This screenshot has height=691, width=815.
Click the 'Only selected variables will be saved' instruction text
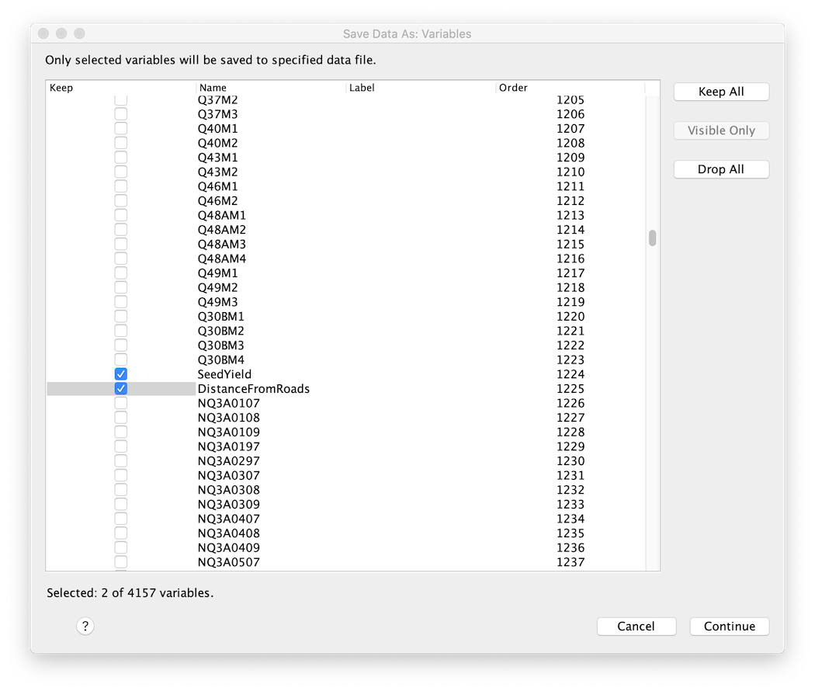coord(210,61)
